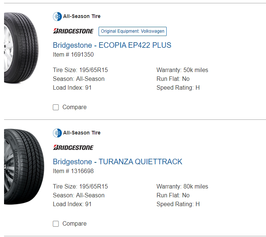Image resolution: width=266 pixels, height=237 pixels.
Task: Open the TURANZA QUIETTRACK tire image
Action: tap(24, 167)
